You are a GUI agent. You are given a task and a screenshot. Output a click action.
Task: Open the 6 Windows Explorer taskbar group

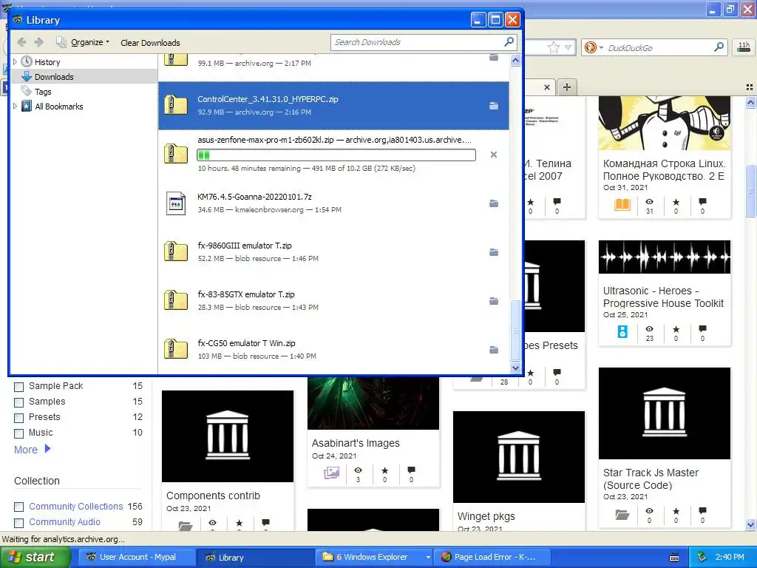374,557
